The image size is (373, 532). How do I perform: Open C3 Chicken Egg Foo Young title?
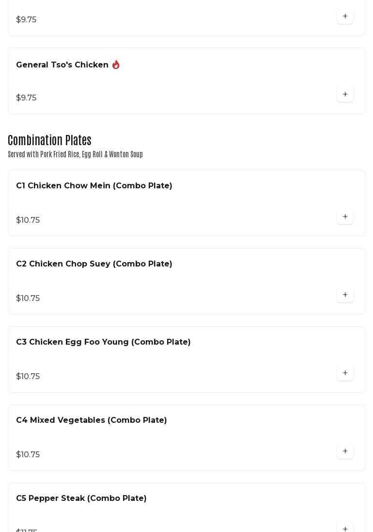103,342
